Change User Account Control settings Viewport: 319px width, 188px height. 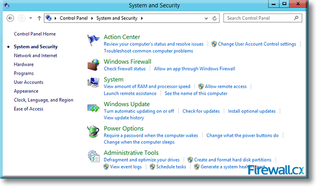tap(257, 44)
